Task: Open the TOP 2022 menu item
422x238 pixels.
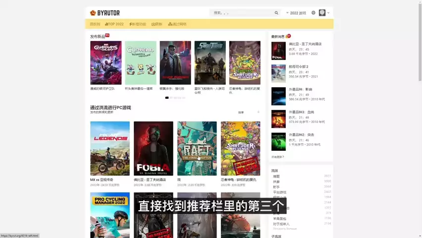Action: [114, 24]
